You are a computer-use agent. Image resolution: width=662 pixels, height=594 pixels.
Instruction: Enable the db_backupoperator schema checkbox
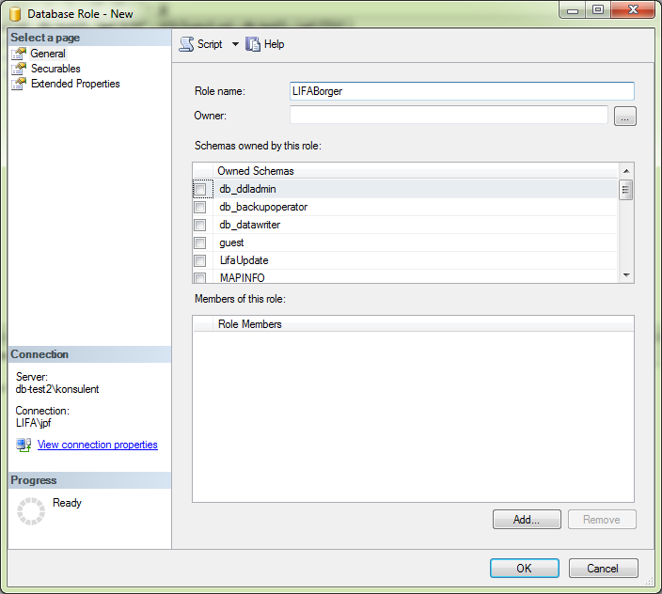[x=199, y=207]
